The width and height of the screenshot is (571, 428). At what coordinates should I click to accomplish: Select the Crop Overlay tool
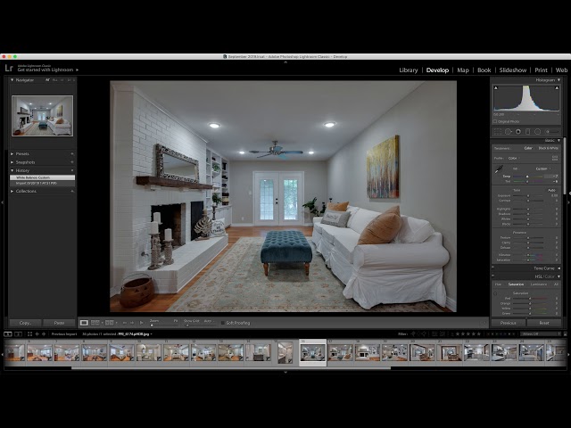(498, 132)
